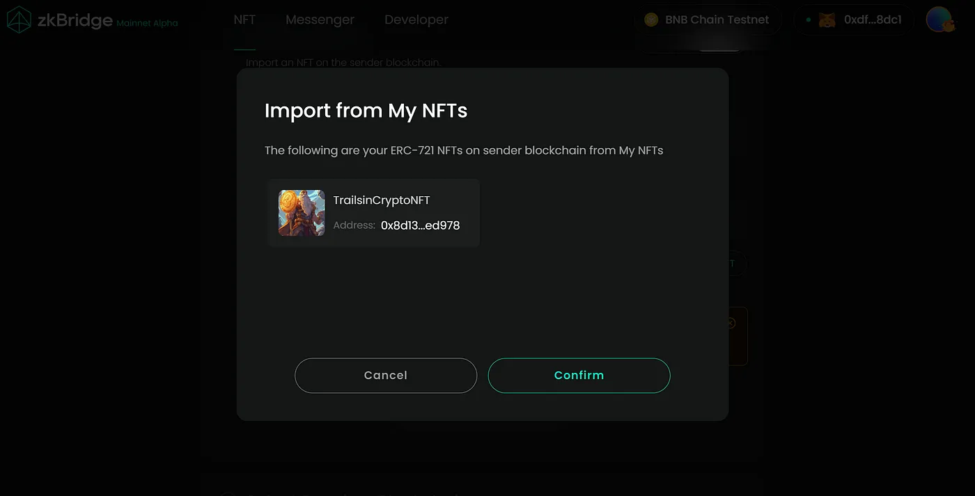This screenshot has height=496, width=975.
Task: Select the TrailsinCryptoNFT thumbnail image
Action: pos(302,213)
